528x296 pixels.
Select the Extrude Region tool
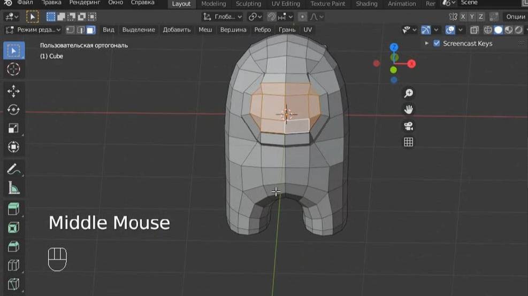pos(14,209)
